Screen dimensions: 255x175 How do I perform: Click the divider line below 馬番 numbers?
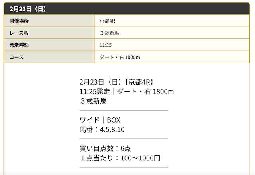point(124,139)
